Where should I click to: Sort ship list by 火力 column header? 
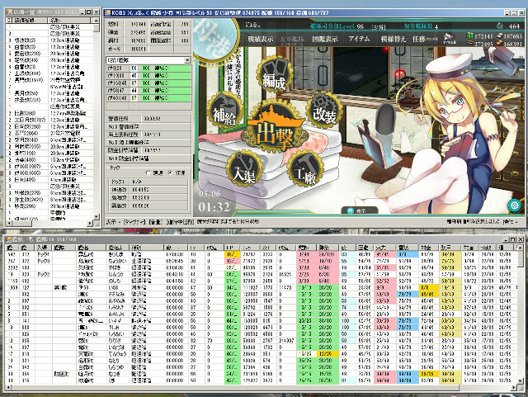point(385,248)
